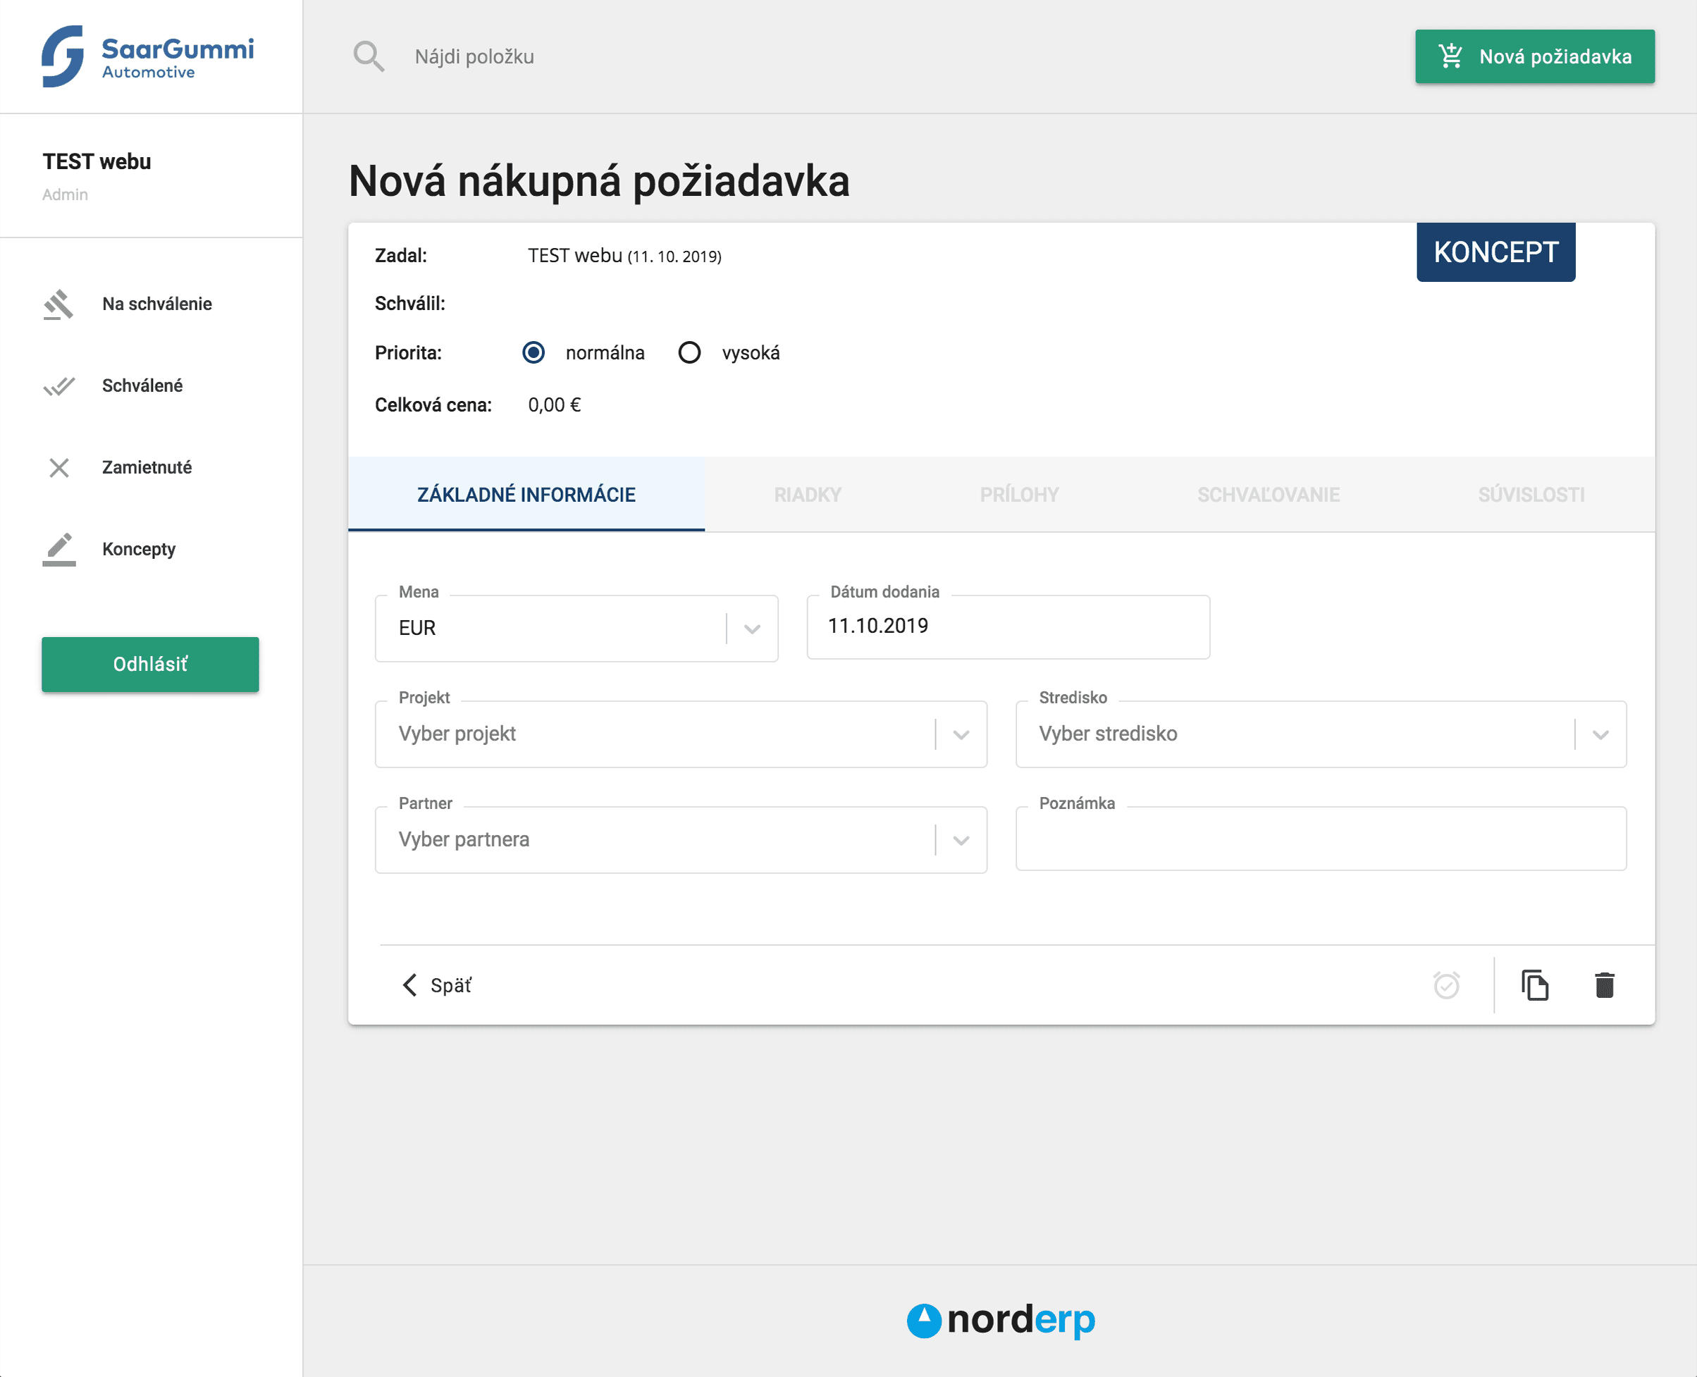
Task: Click the chevron arrow in the Stredisko field
Action: pos(1600,735)
